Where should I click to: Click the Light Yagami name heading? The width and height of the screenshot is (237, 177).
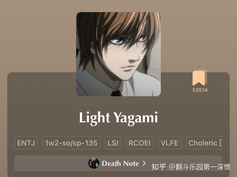[118, 118]
